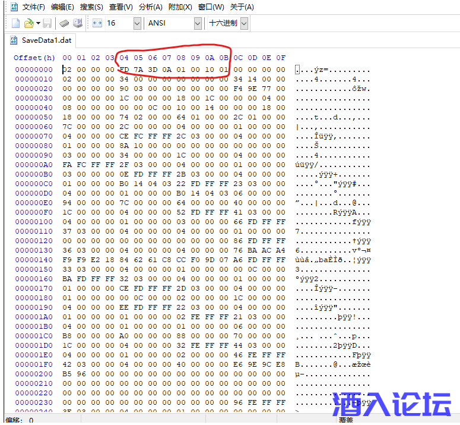
Task: Click the HxD application icon beside 文件 menu
Action: (x=14, y=7)
